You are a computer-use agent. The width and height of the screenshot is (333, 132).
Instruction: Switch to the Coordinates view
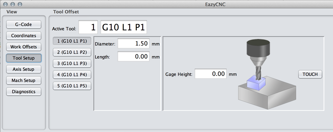[x=24, y=36]
